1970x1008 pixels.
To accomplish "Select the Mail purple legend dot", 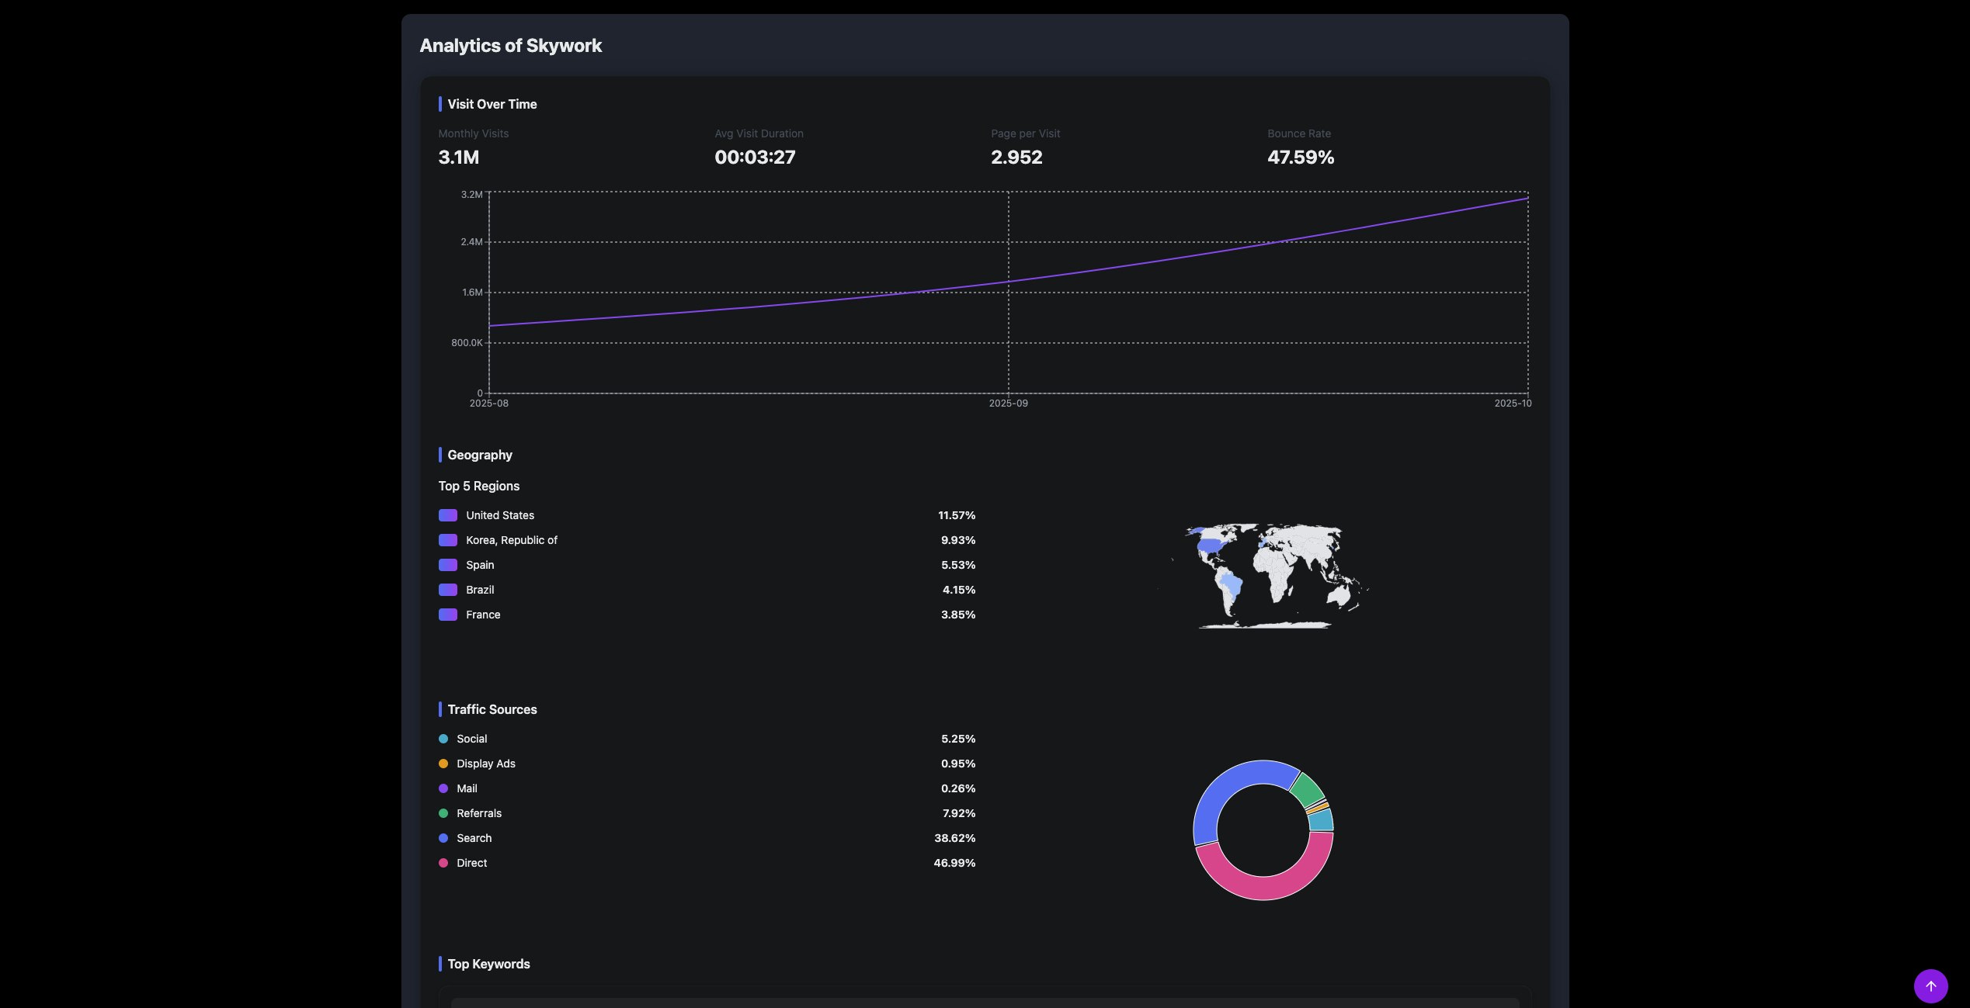I will 443,788.
